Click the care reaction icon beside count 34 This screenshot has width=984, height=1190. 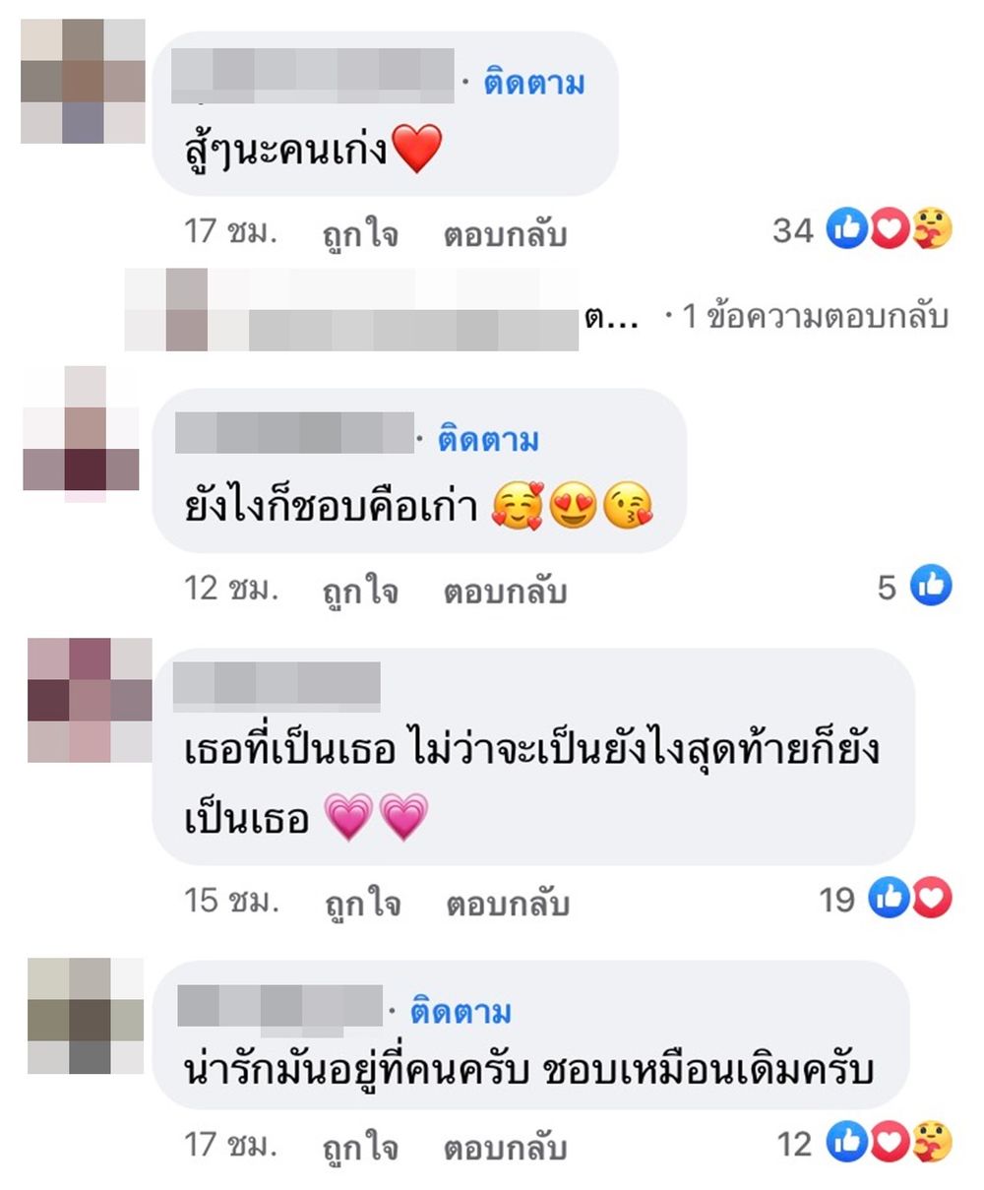coord(930,229)
